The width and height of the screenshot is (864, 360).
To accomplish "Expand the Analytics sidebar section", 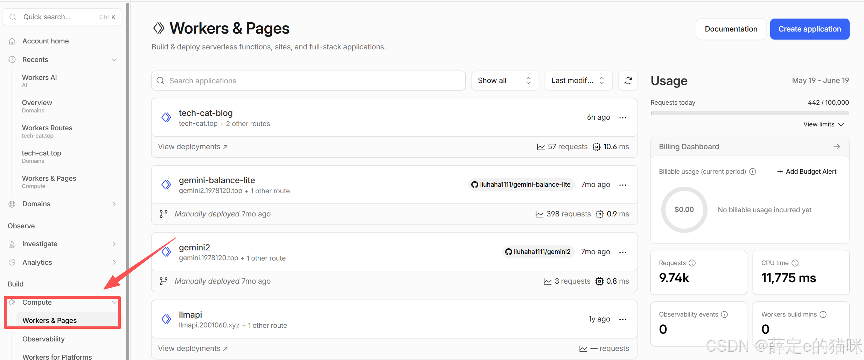I will coord(114,262).
